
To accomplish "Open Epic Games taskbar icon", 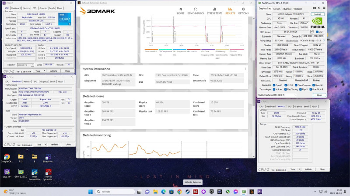I will point(212,192).
